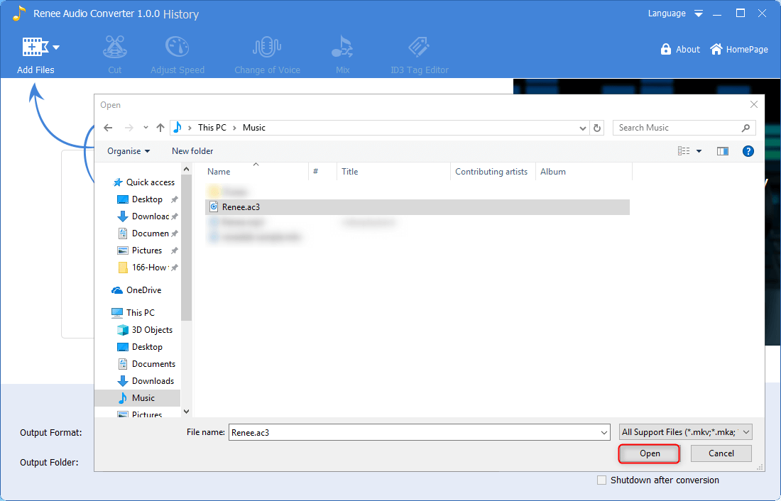Click History in the title bar
The height and width of the screenshot is (501, 781).
[x=181, y=14]
